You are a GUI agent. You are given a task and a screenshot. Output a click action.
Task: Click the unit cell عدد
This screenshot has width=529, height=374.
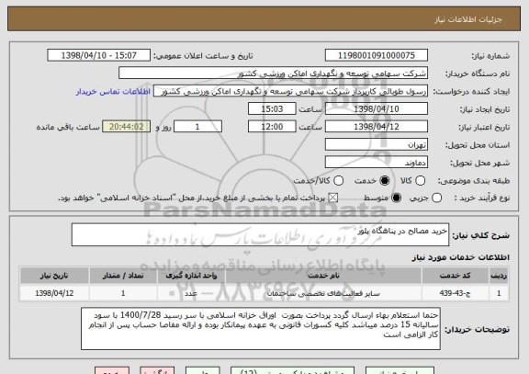pyautogui.click(x=191, y=293)
